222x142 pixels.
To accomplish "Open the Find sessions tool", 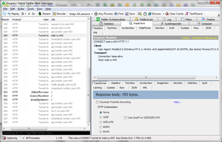I will (119, 14).
